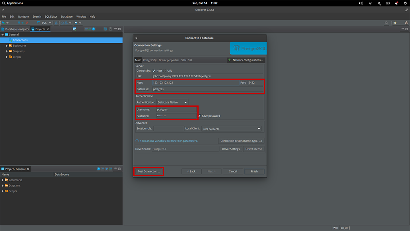Open notifications bell in system tray
The image size is (410, 231).
click(x=397, y=3)
